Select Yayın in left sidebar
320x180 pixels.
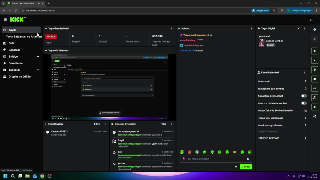[21, 30]
